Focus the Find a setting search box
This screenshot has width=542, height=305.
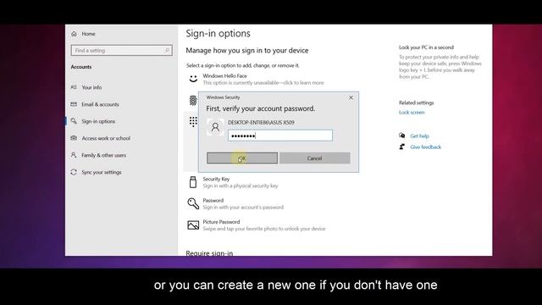click(121, 51)
